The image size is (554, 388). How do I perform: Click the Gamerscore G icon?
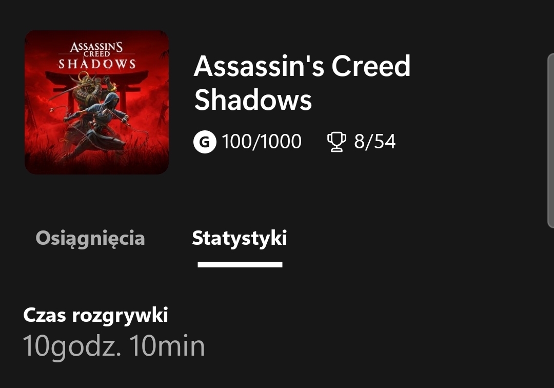205,142
